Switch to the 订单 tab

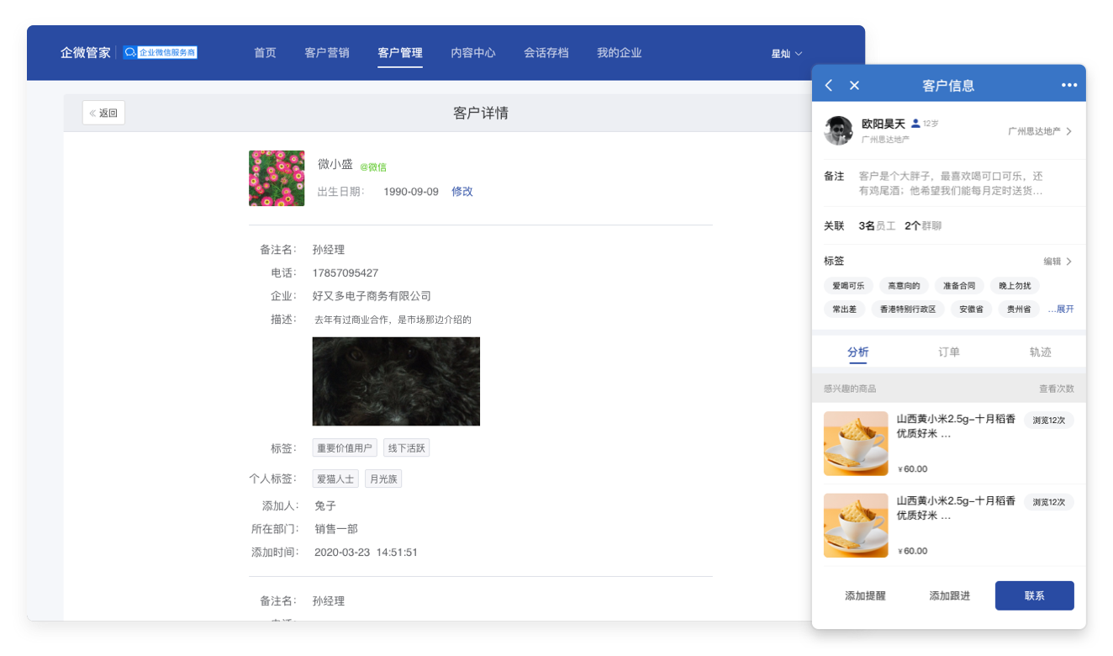pyautogui.click(x=949, y=352)
